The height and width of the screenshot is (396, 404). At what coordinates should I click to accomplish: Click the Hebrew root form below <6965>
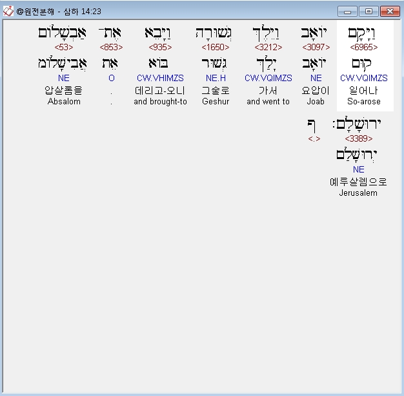click(x=362, y=64)
